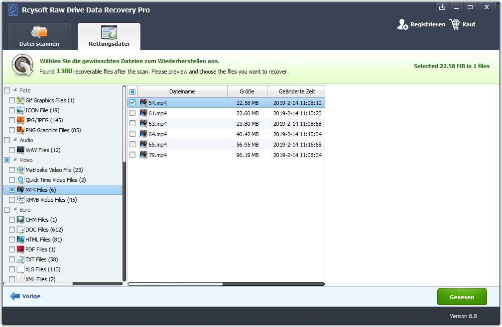The height and width of the screenshot is (327, 502).
Task: Check the Foto category checkbox
Action: (7, 90)
